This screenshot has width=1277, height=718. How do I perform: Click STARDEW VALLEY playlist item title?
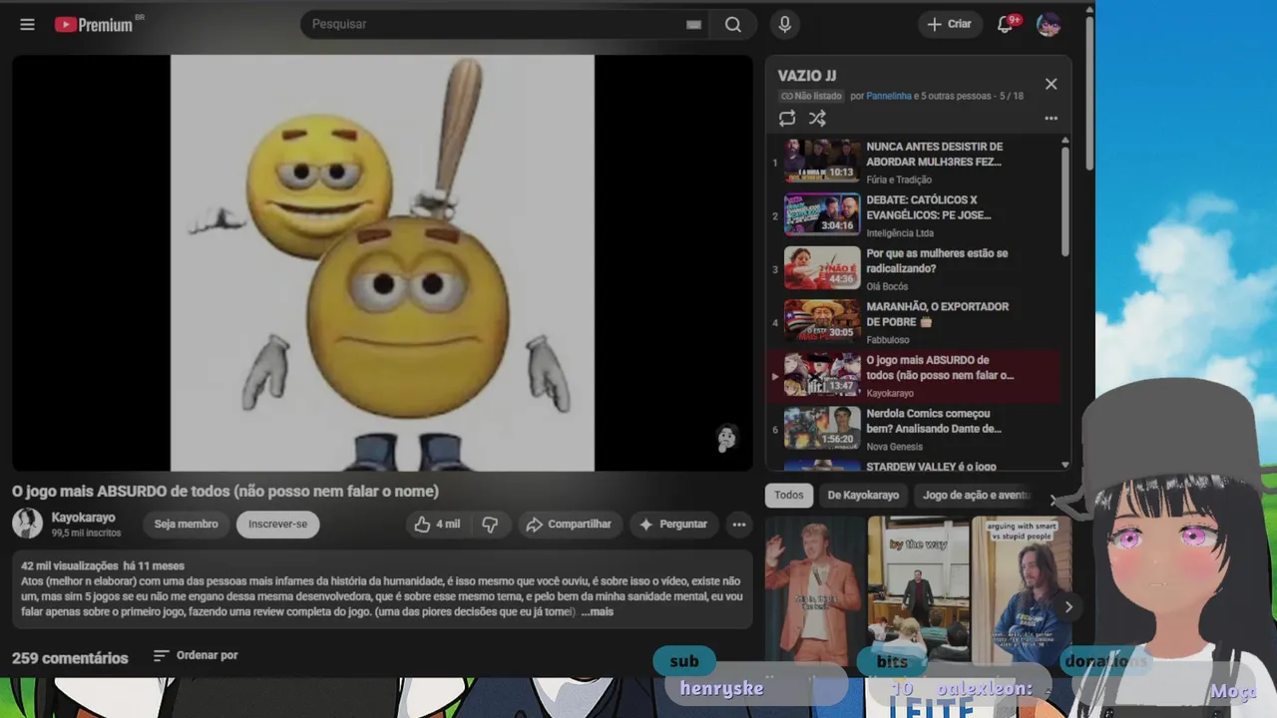(931, 466)
